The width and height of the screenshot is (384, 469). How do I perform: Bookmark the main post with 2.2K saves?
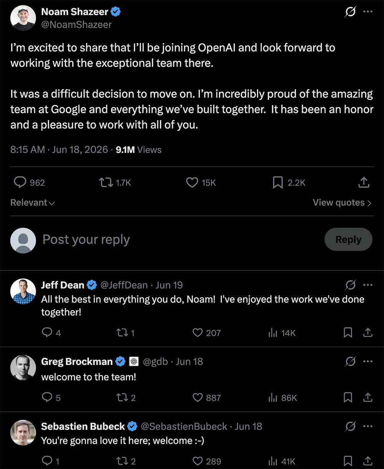278,182
